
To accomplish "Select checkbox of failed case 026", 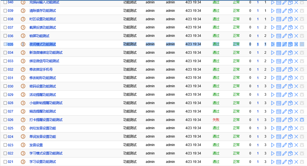I will coord(5,120).
